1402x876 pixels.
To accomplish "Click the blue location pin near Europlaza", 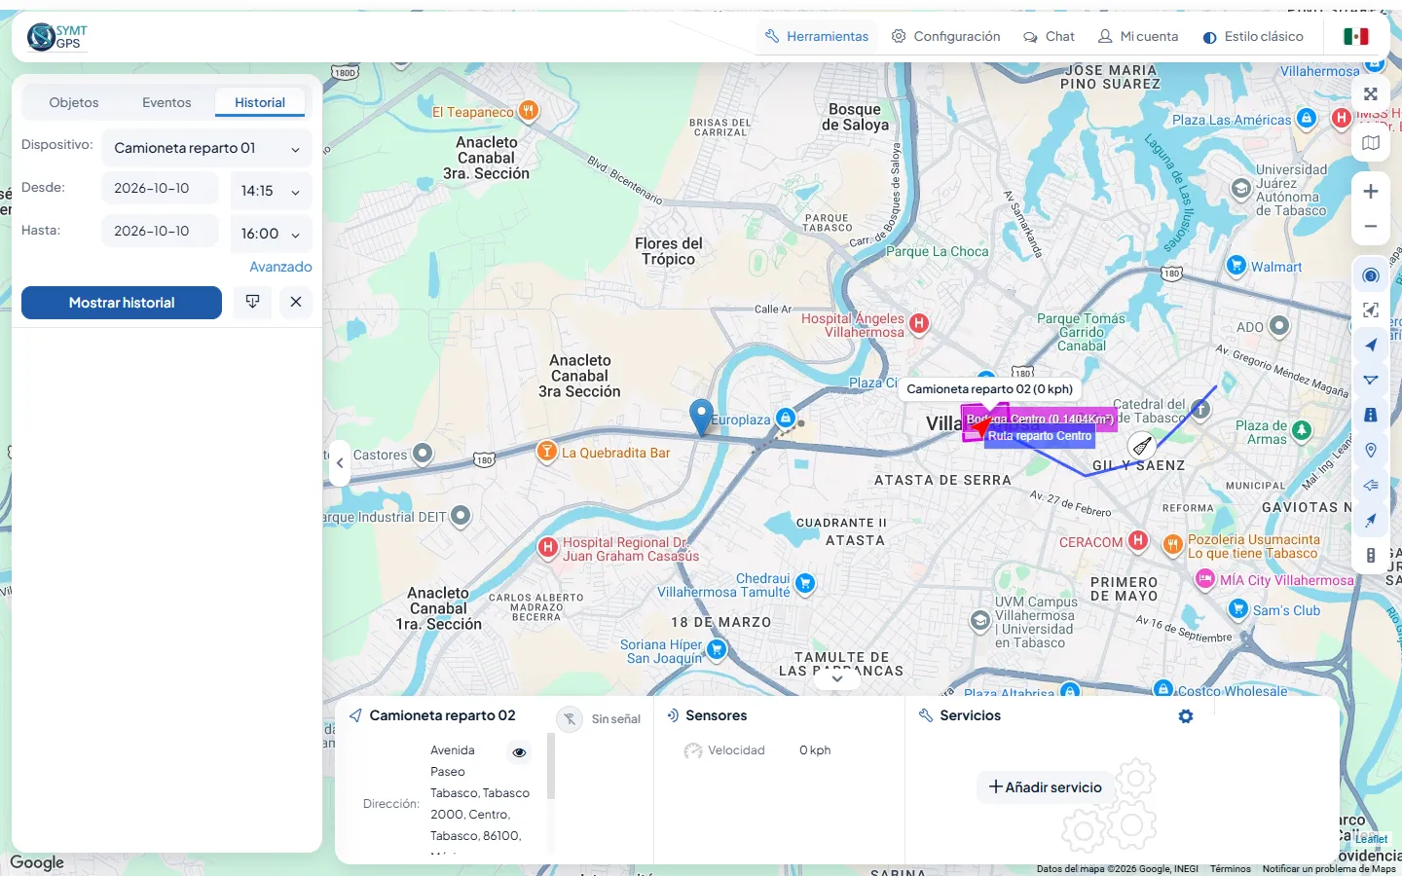I will (701, 417).
